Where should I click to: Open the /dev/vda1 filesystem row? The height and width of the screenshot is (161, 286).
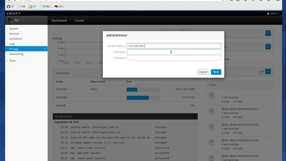point(125,89)
